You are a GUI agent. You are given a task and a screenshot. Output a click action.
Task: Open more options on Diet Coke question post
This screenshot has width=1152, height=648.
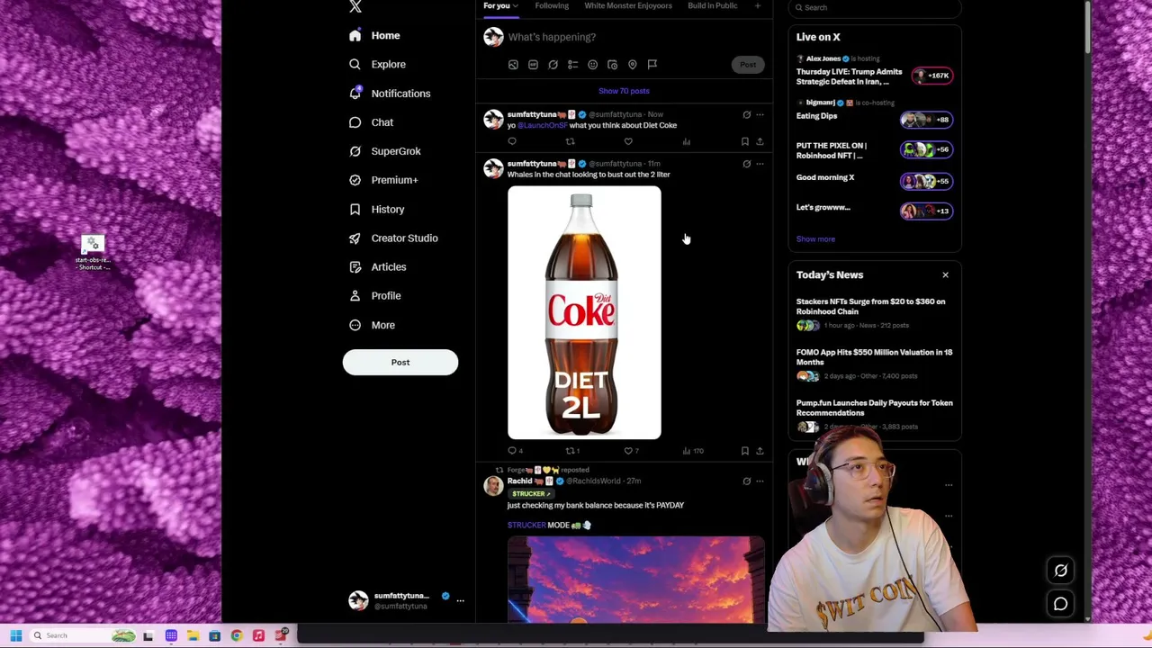(760, 115)
